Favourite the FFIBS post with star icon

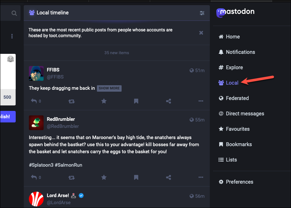104,101
